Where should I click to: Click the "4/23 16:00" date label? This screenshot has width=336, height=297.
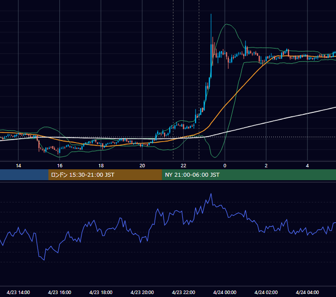pos(60,292)
